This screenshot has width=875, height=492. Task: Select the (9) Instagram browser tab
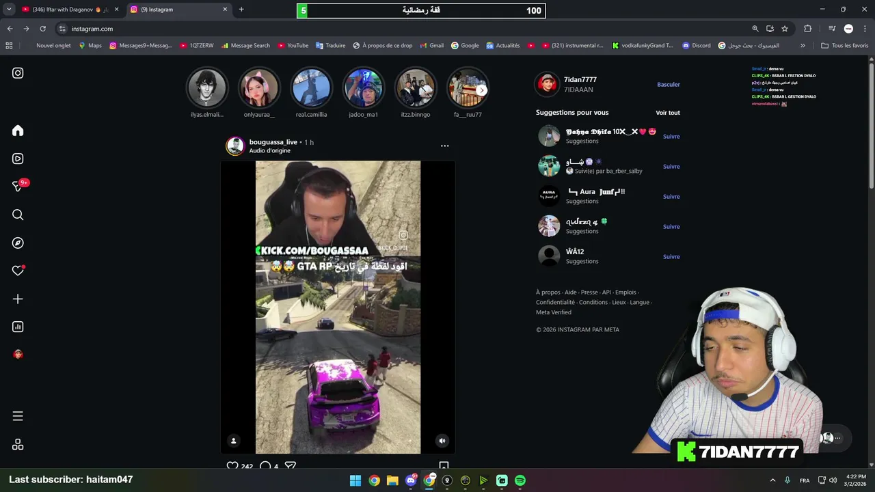pos(179,10)
